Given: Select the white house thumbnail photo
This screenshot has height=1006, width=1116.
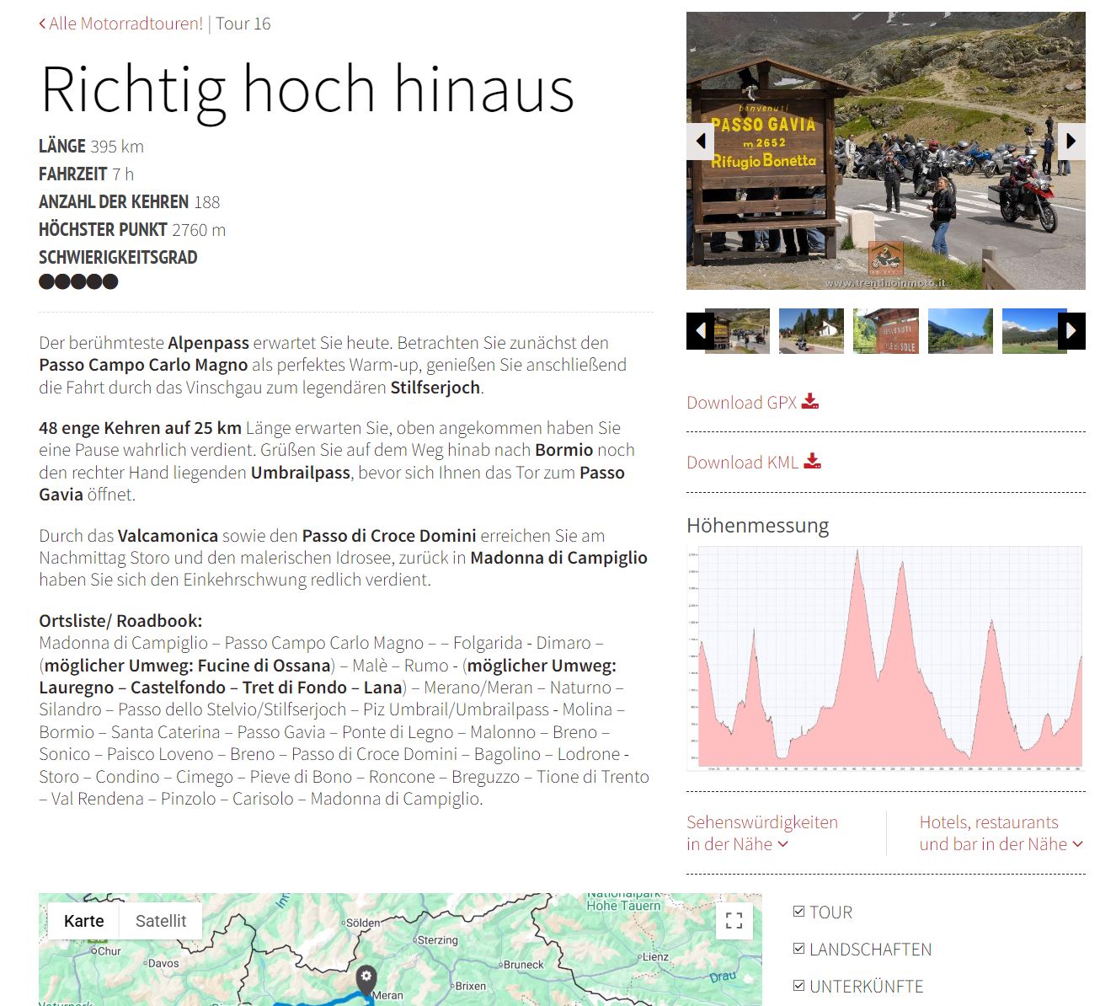Looking at the screenshot, I should (x=811, y=330).
